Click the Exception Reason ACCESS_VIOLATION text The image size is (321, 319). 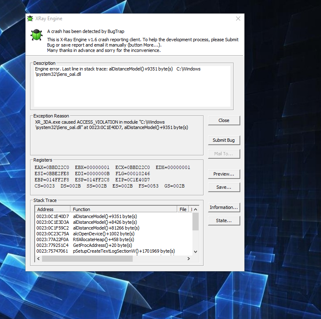click(x=112, y=125)
